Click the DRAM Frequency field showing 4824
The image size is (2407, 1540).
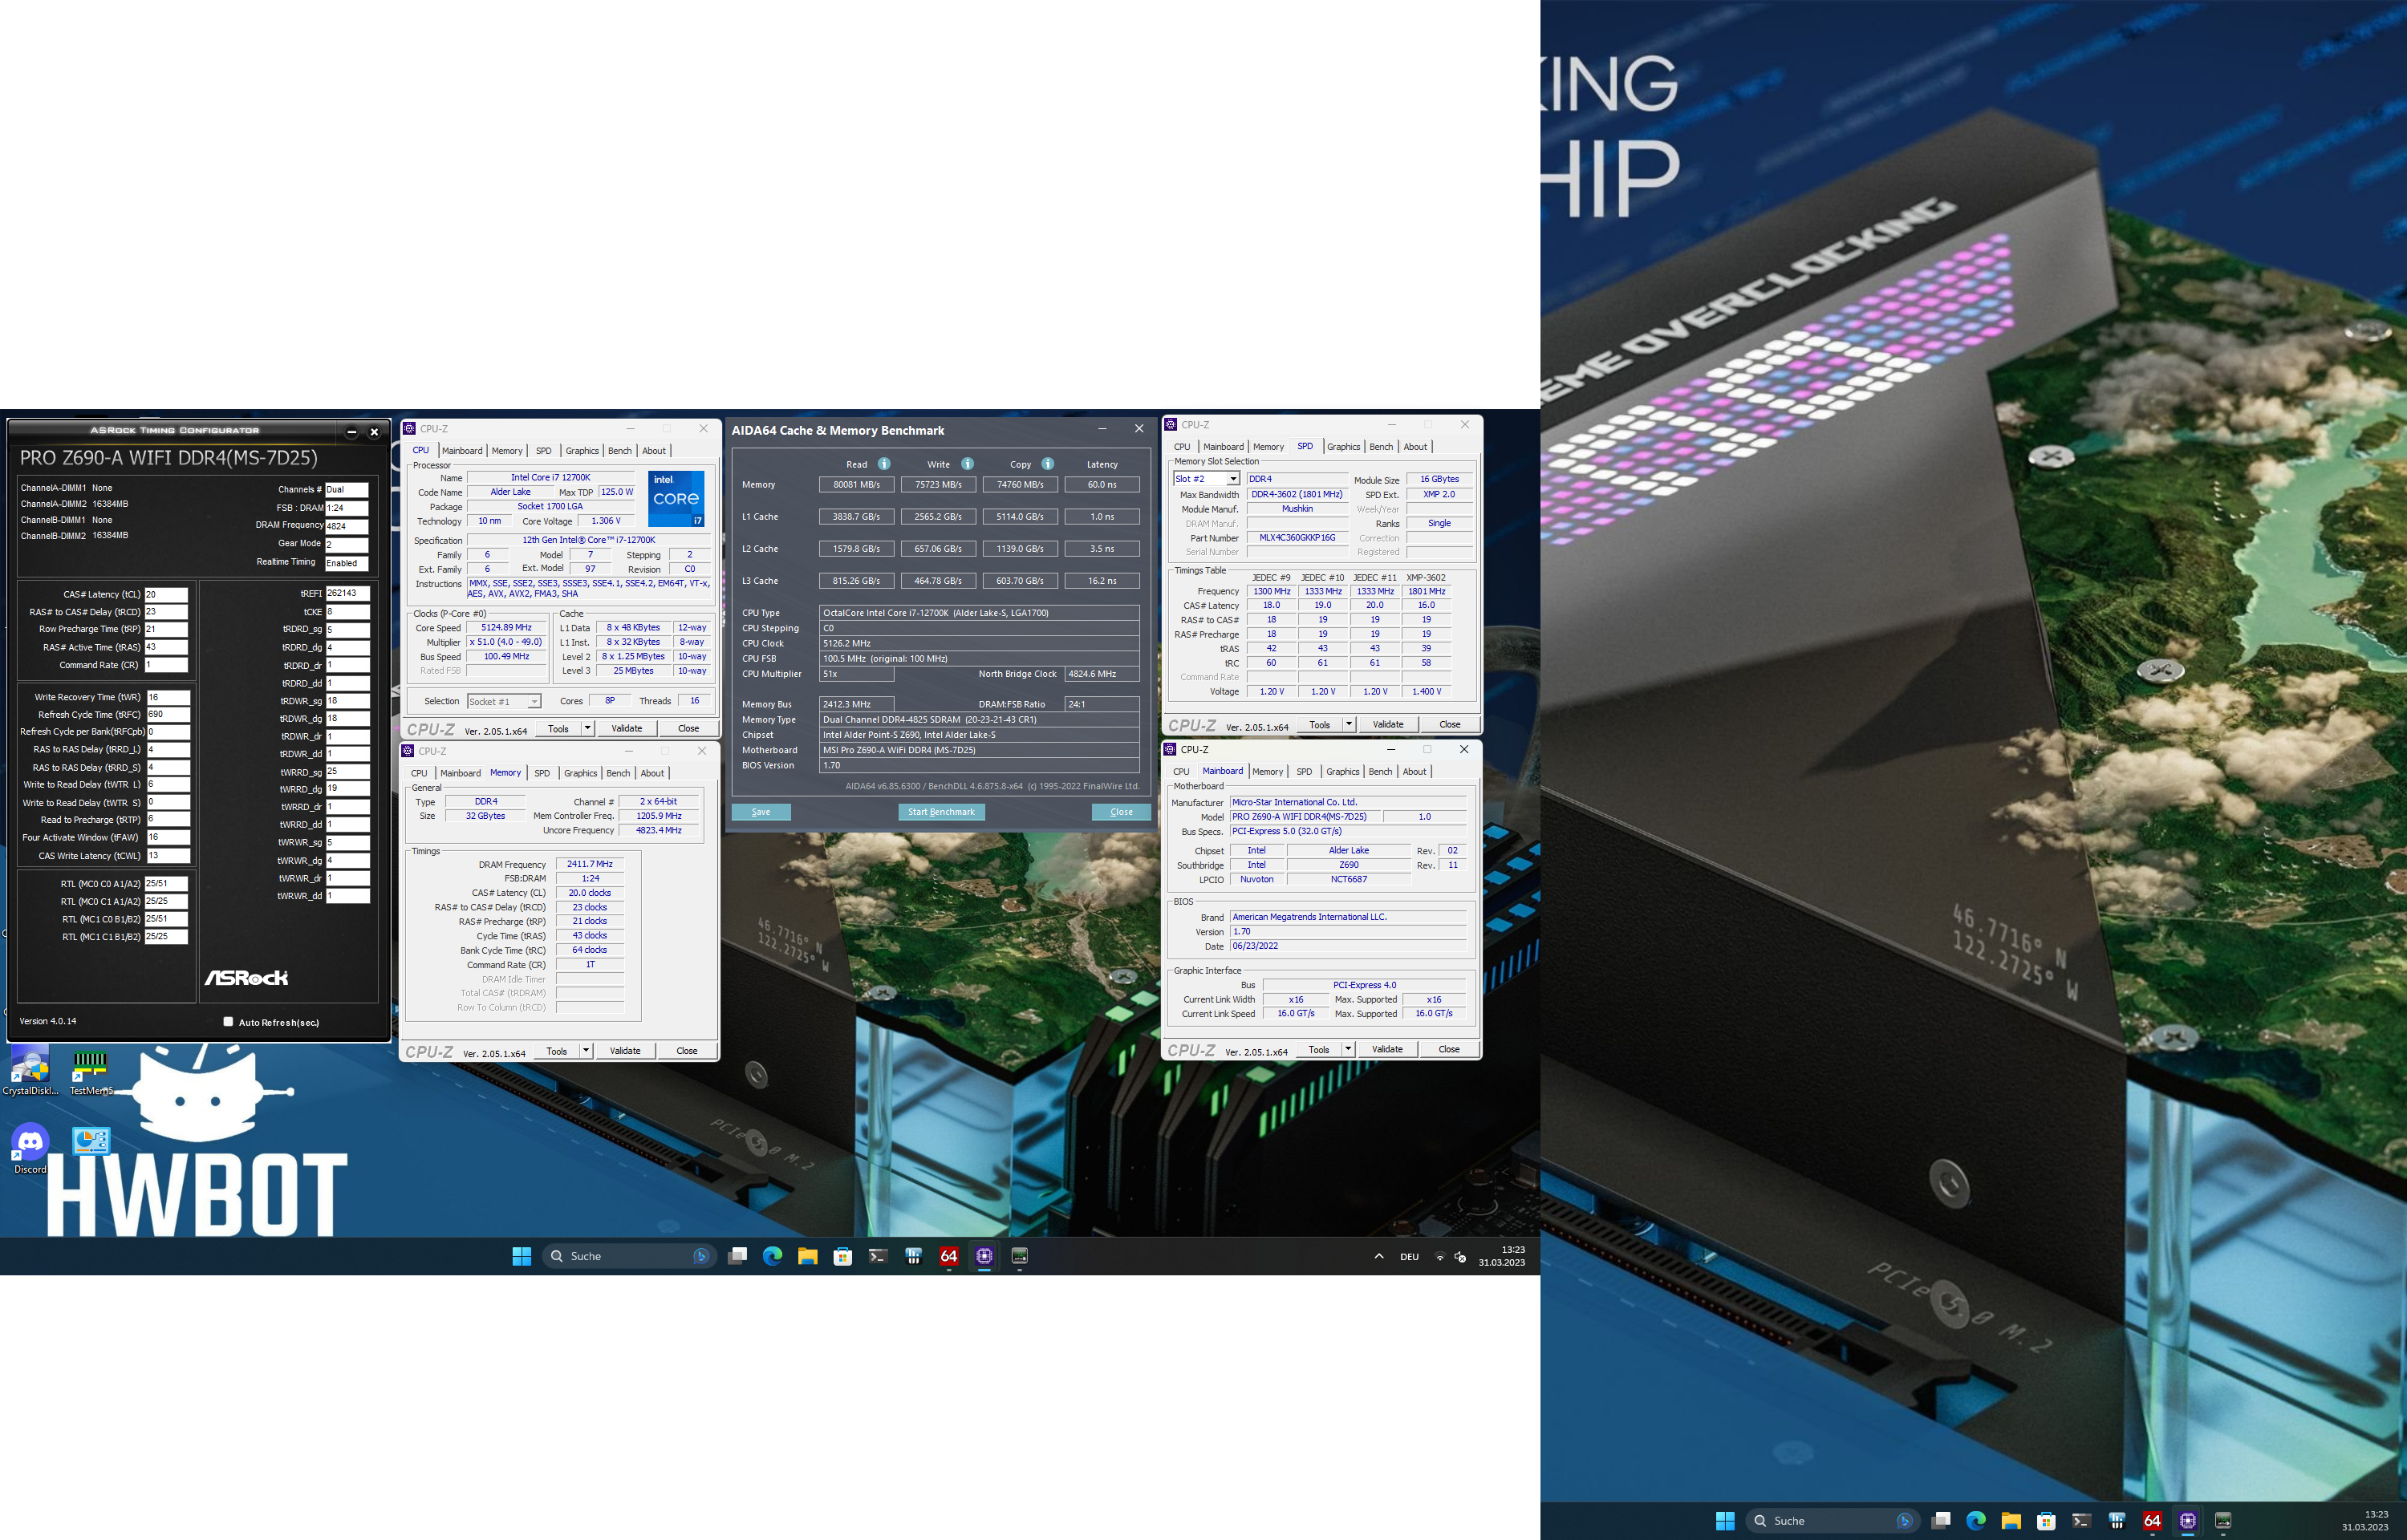click(347, 526)
